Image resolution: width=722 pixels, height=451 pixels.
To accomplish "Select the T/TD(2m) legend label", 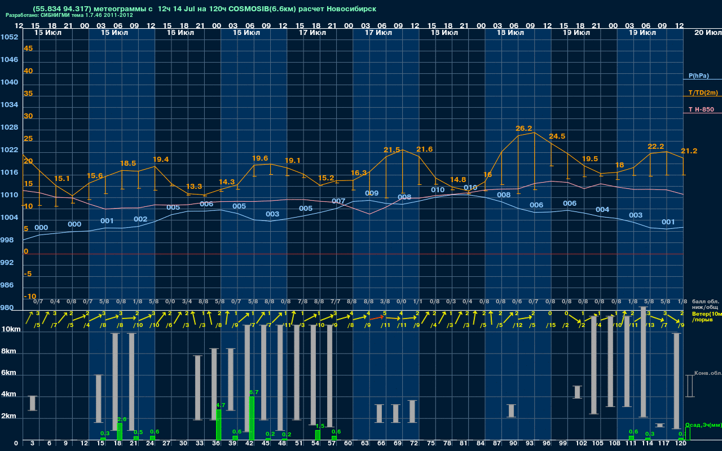I will [x=702, y=92].
